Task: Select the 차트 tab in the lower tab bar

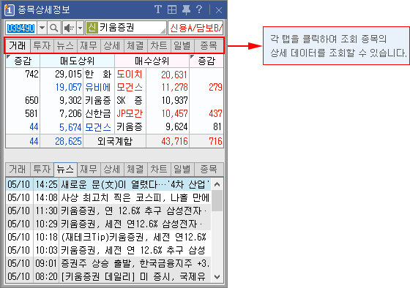Action: pos(159,169)
